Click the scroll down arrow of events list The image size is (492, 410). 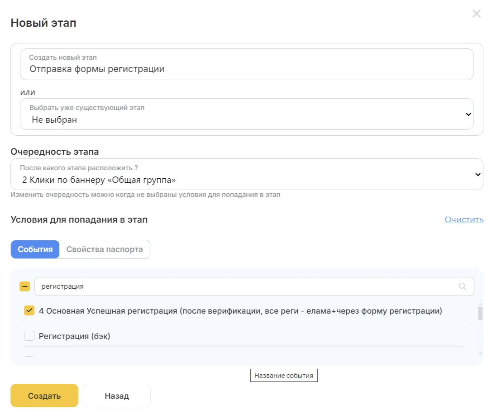tap(480, 353)
